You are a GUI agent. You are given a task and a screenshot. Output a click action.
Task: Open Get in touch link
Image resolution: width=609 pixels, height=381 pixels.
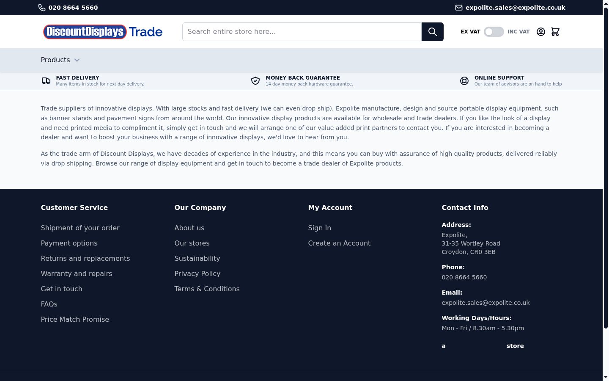(x=62, y=289)
